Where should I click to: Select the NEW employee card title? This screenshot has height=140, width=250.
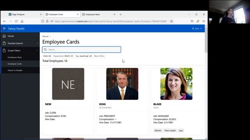[x=48, y=104]
